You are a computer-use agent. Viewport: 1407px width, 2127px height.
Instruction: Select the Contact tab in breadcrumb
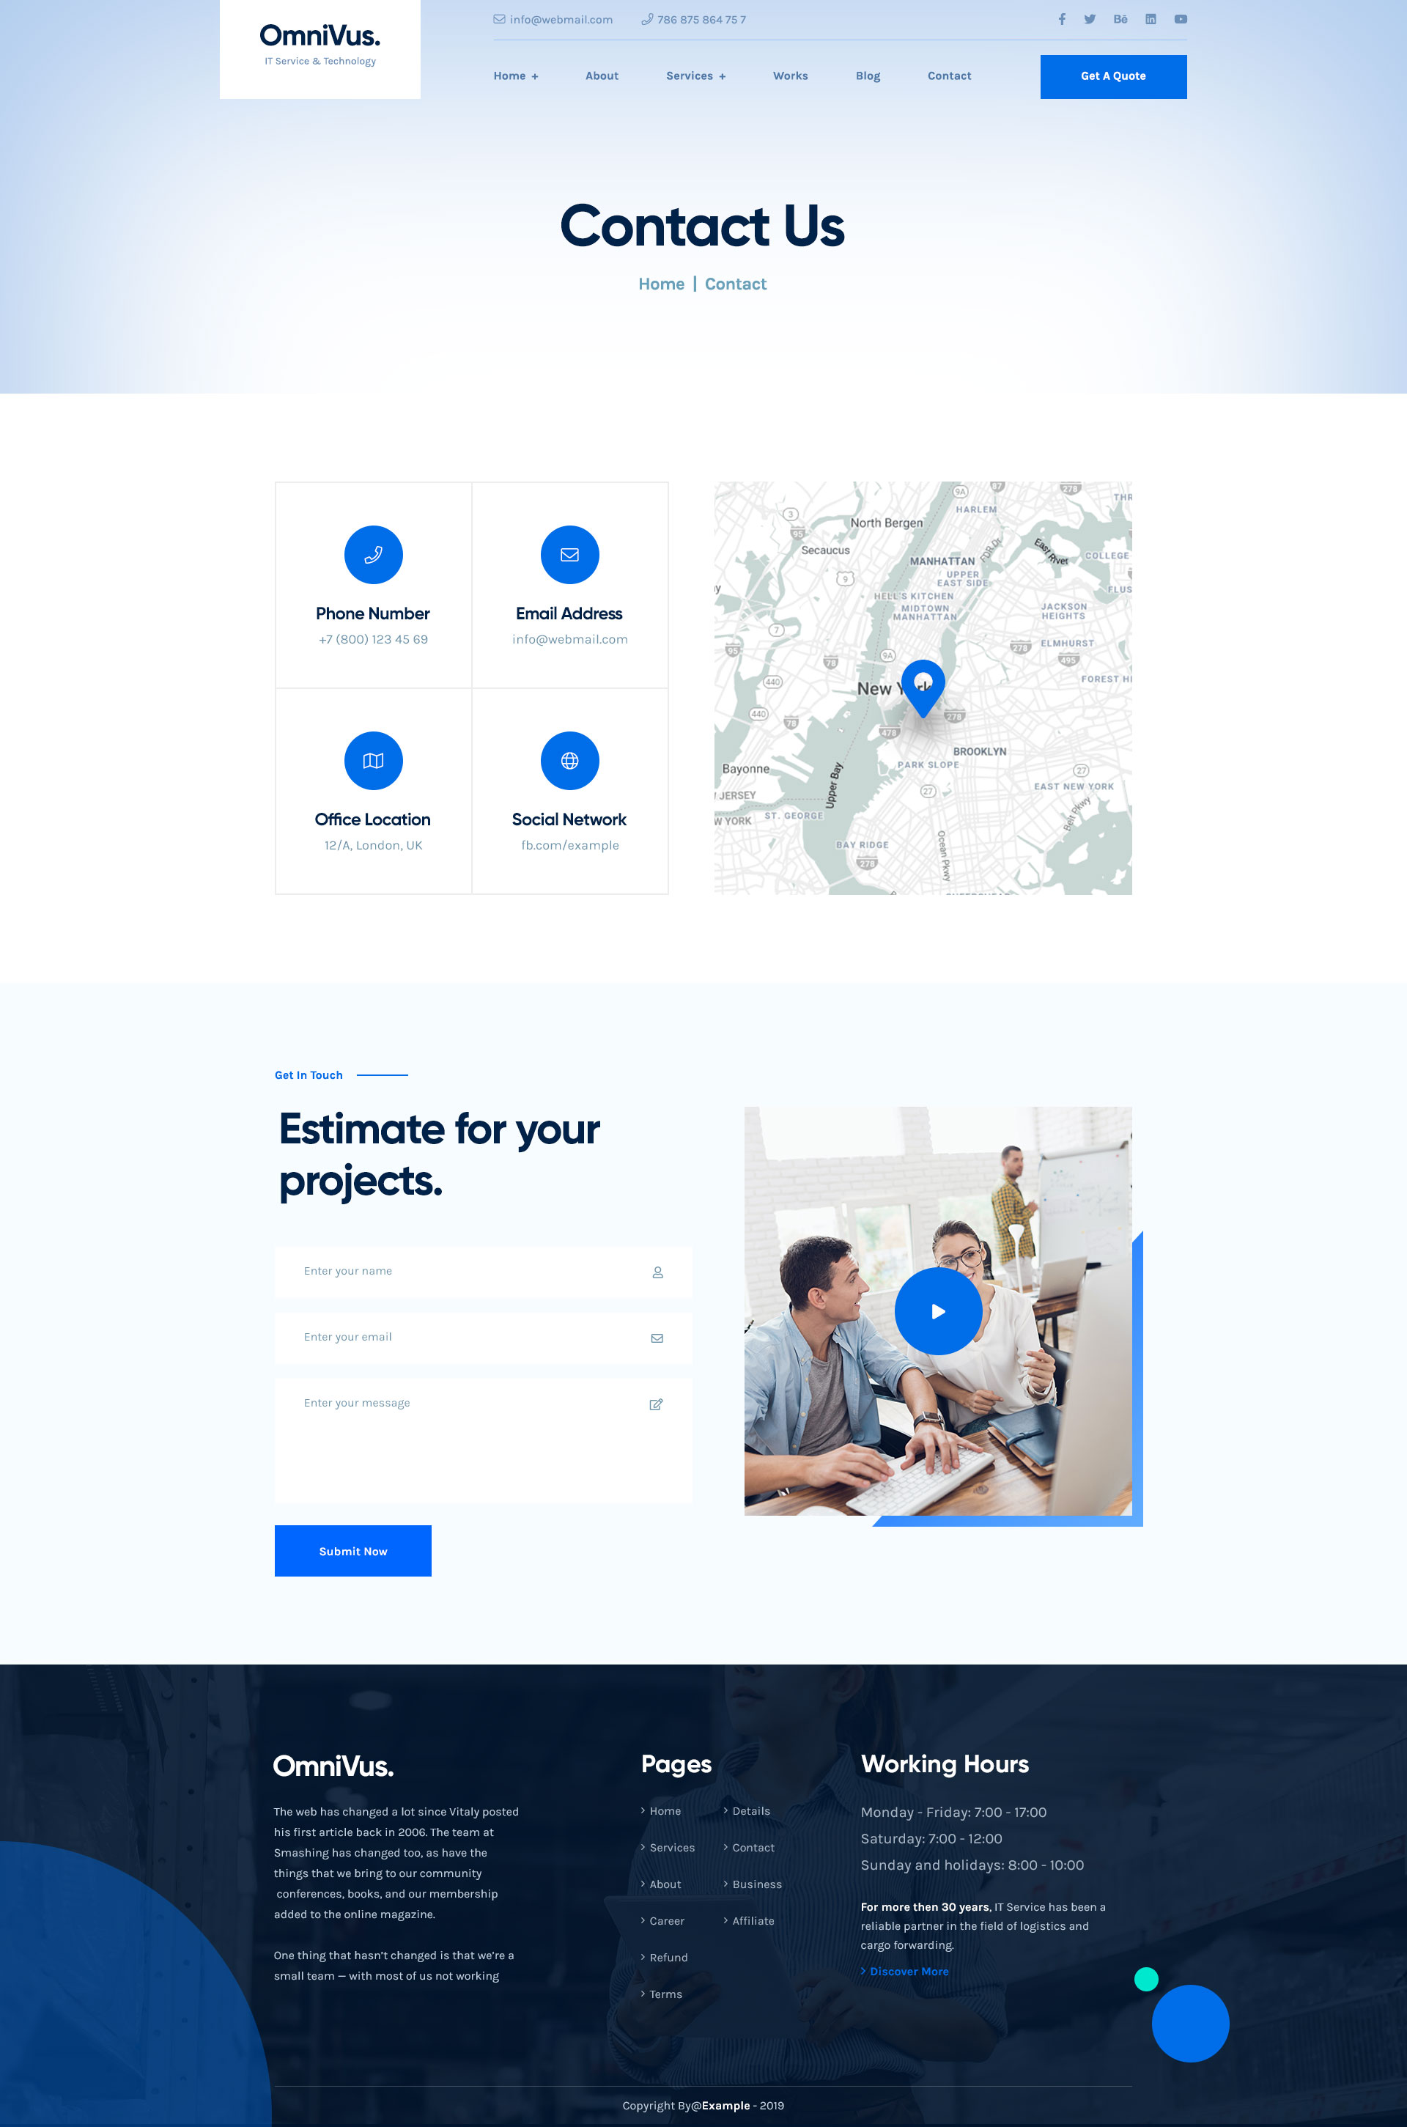735,283
